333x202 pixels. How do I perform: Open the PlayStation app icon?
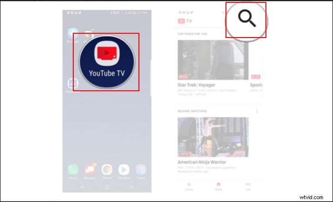point(73,84)
